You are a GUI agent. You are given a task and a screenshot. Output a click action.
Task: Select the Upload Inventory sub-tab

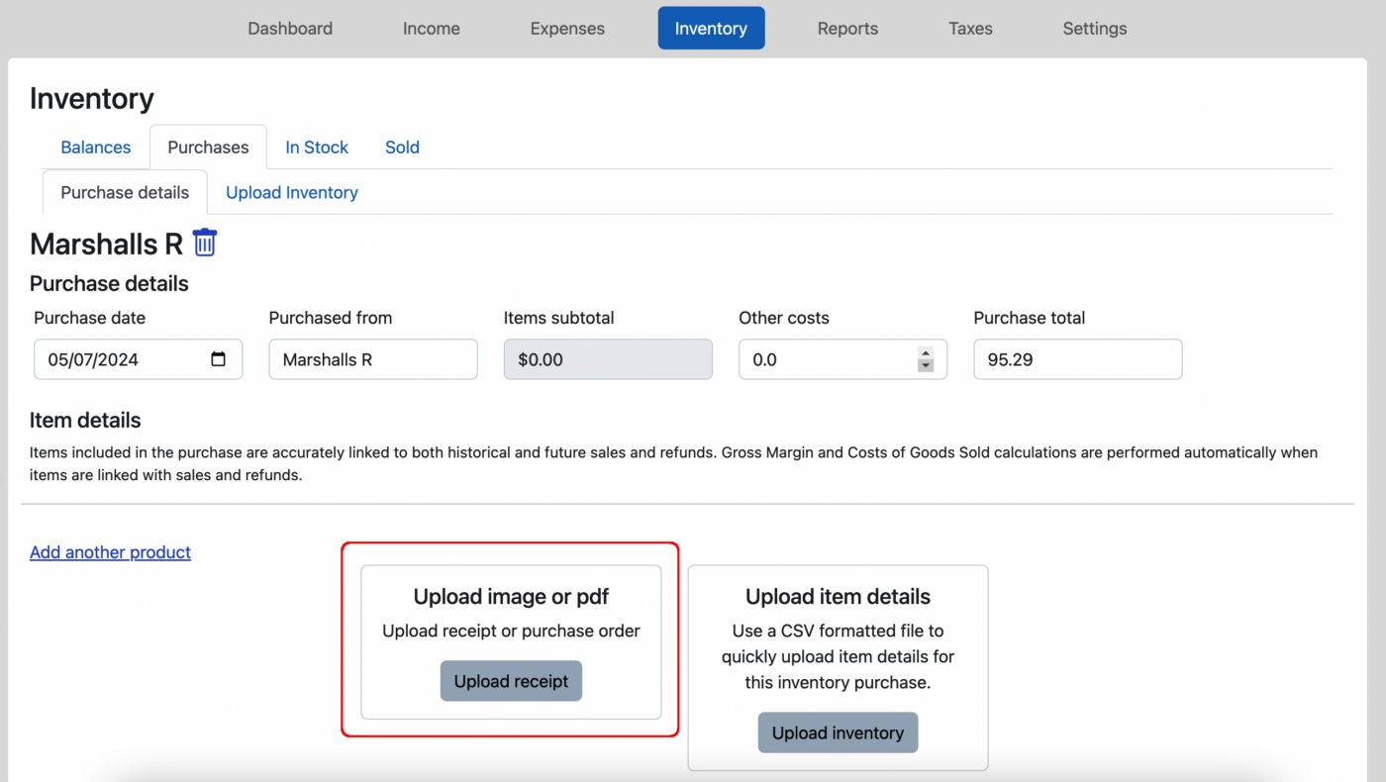pos(291,192)
